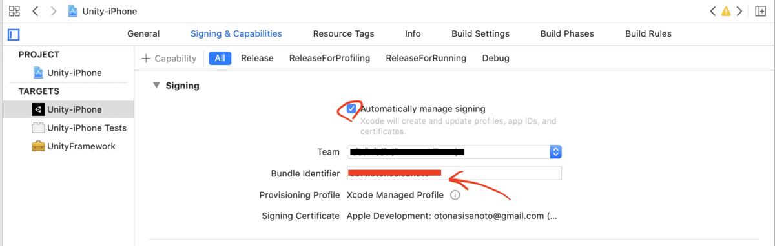The image size is (775, 246).
Task: Select Unity-iPhone Tests target
Action: (x=79, y=128)
